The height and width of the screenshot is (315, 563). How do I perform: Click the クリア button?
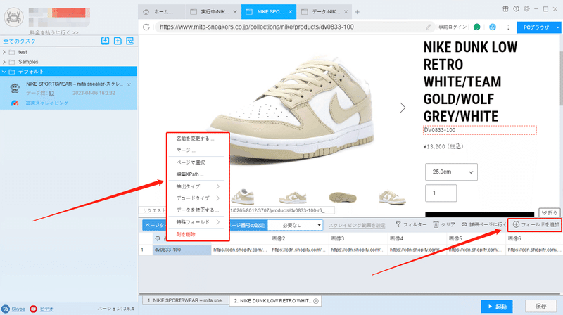point(444,224)
